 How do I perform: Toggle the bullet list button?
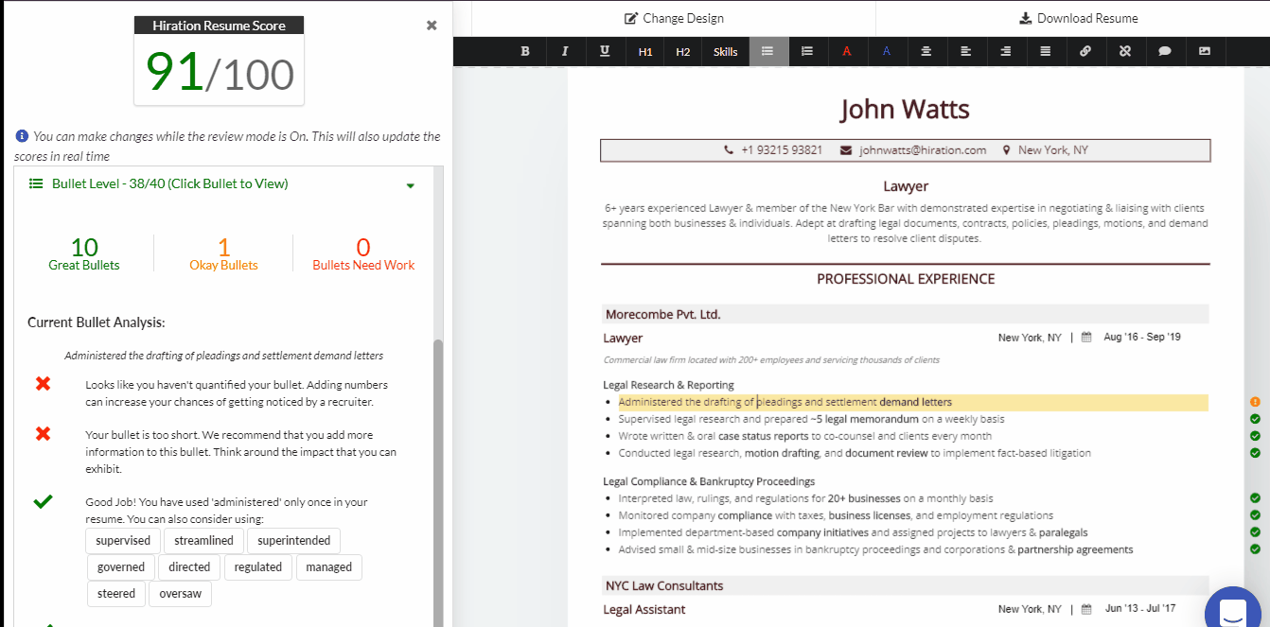767,52
